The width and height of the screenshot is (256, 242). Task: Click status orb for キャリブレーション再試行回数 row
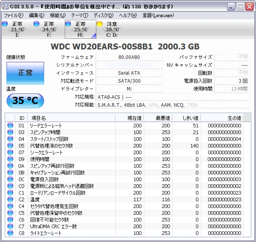pos(10,172)
